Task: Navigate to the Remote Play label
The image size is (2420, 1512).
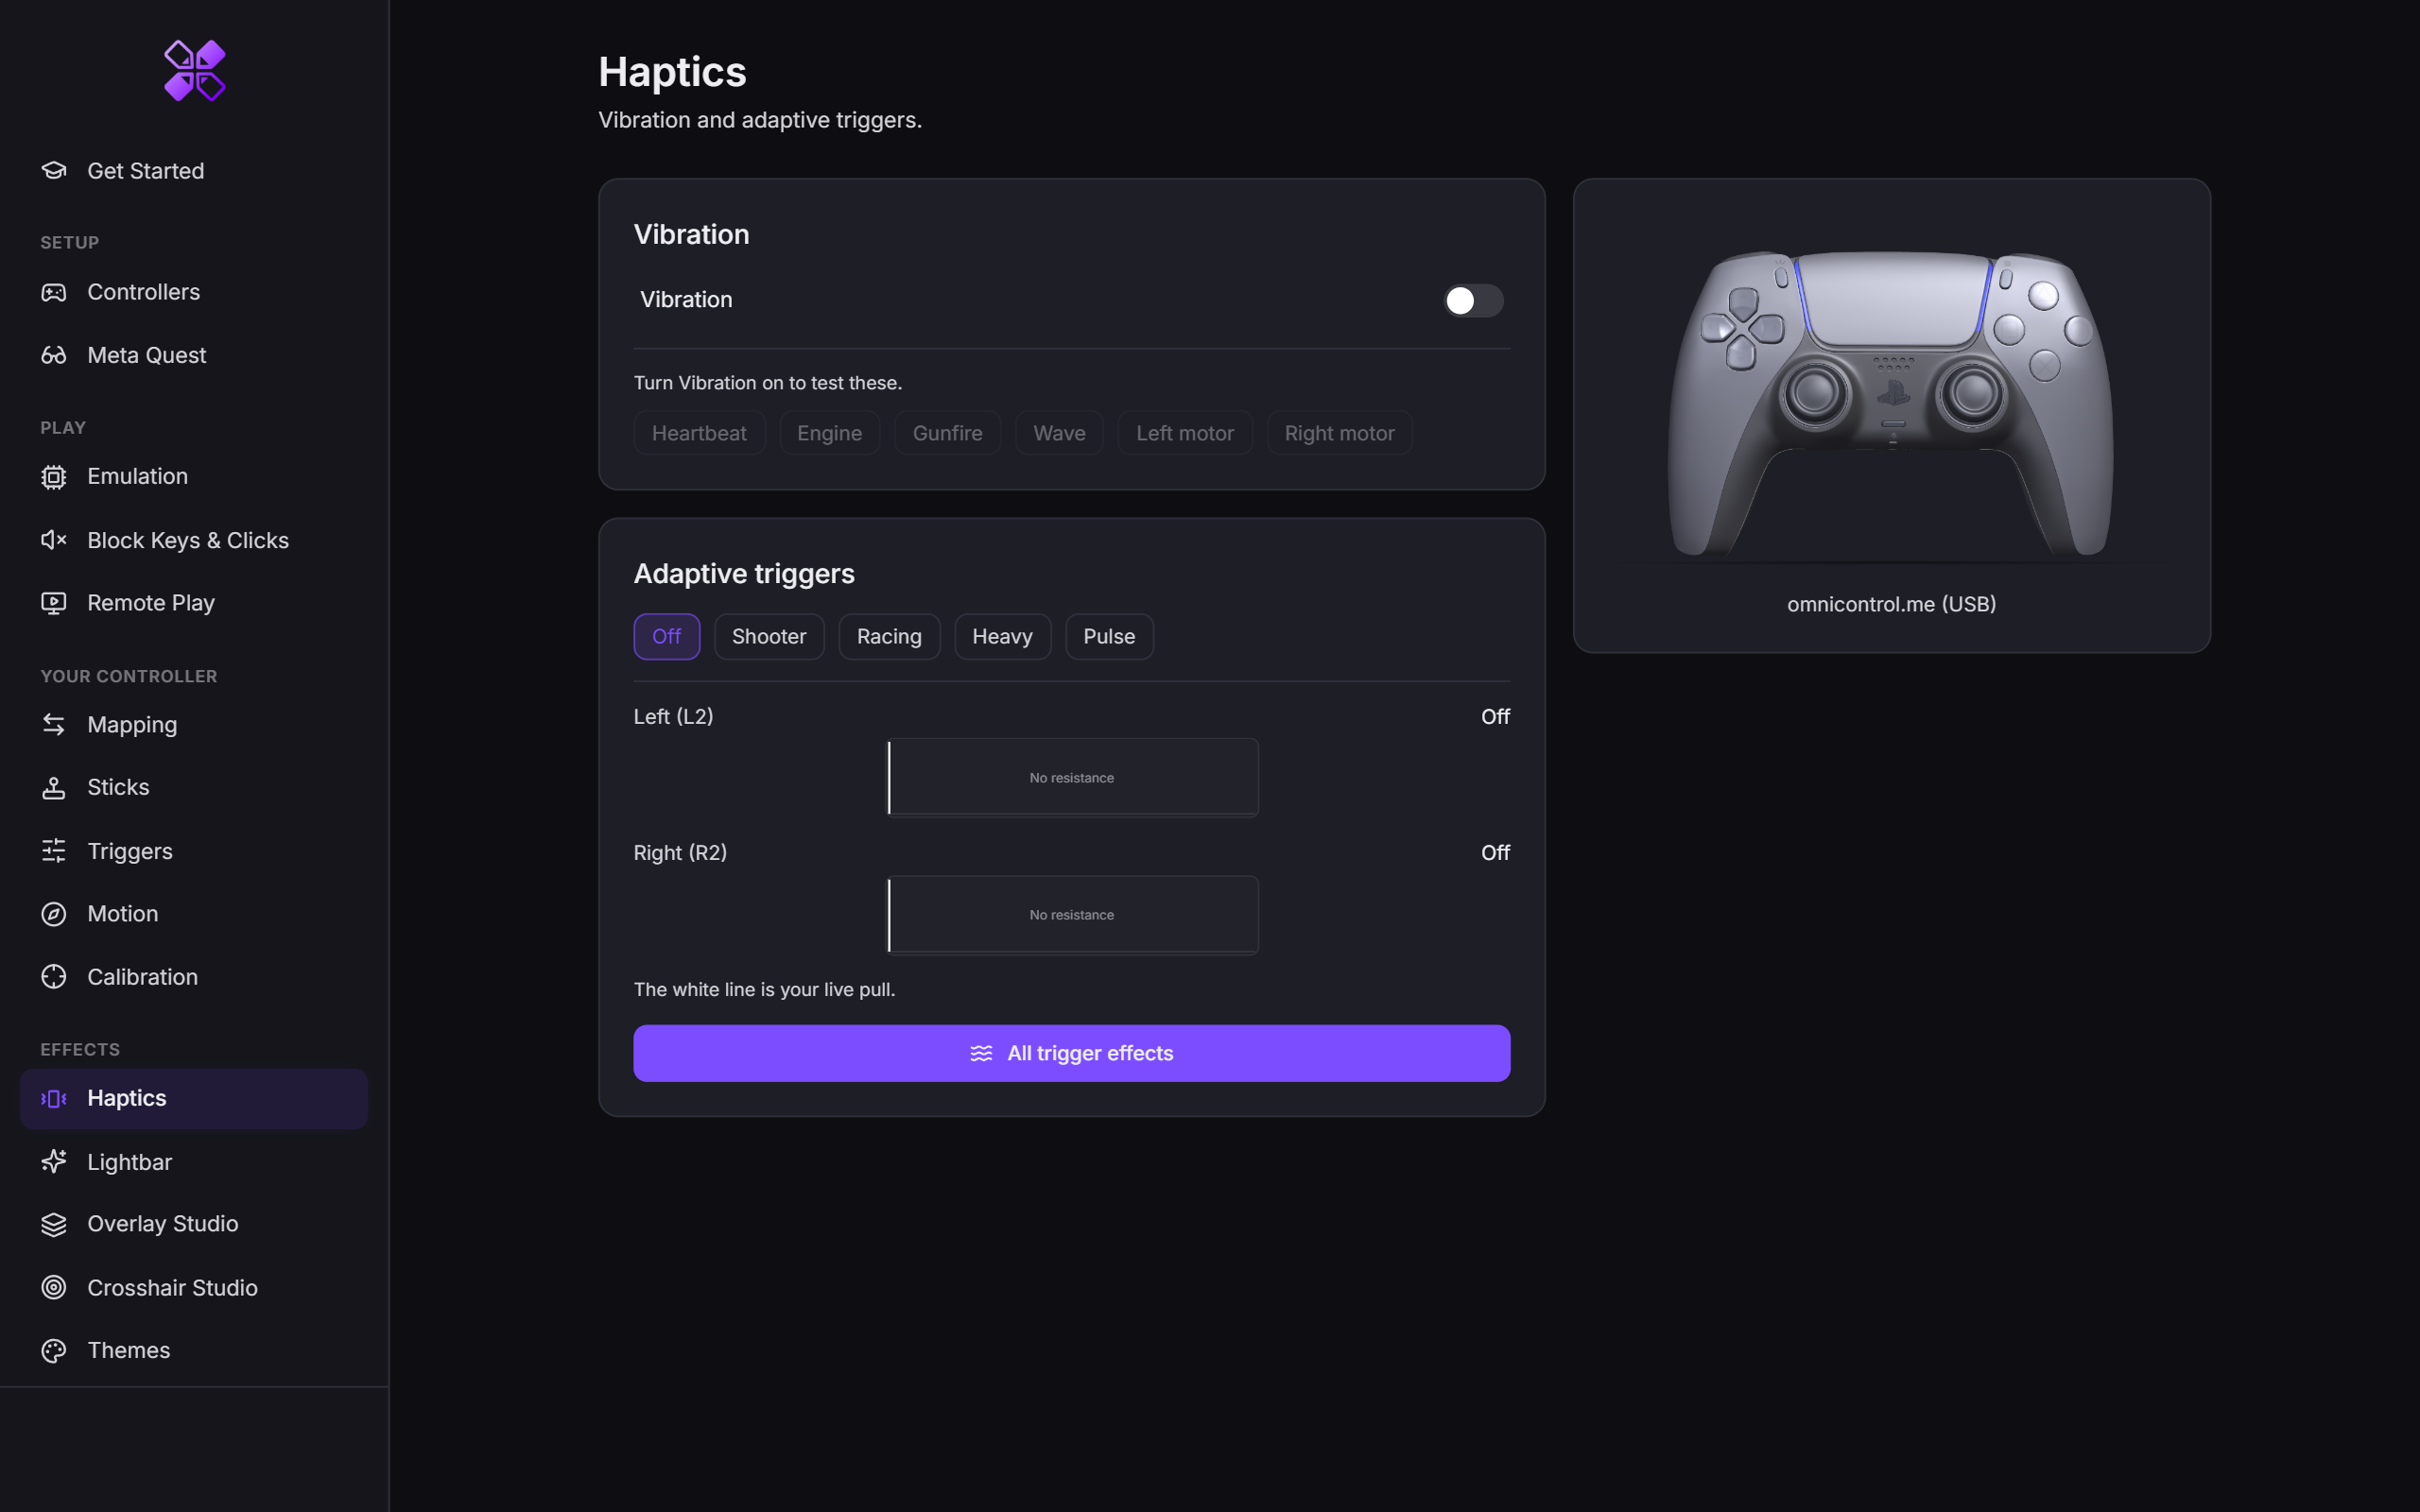Action: point(151,603)
